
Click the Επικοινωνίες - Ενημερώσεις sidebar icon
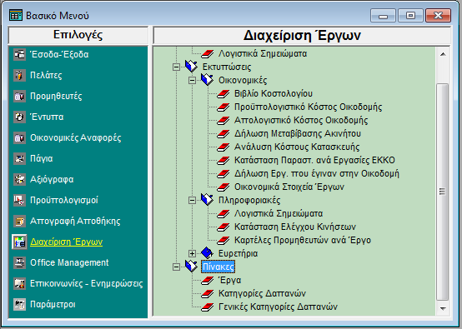[x=19, y=284]
